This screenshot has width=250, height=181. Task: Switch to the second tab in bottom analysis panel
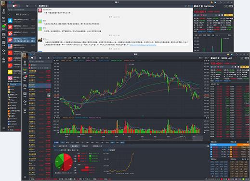(75, 146)
